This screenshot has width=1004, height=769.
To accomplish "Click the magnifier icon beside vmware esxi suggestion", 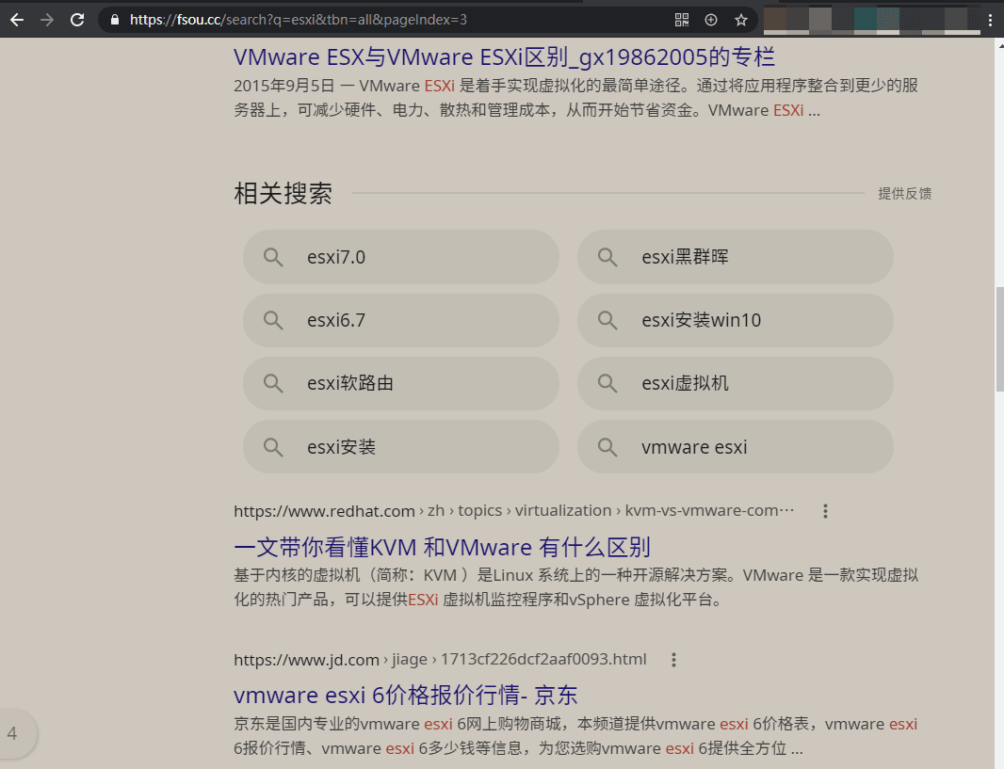I will [607, 447].
